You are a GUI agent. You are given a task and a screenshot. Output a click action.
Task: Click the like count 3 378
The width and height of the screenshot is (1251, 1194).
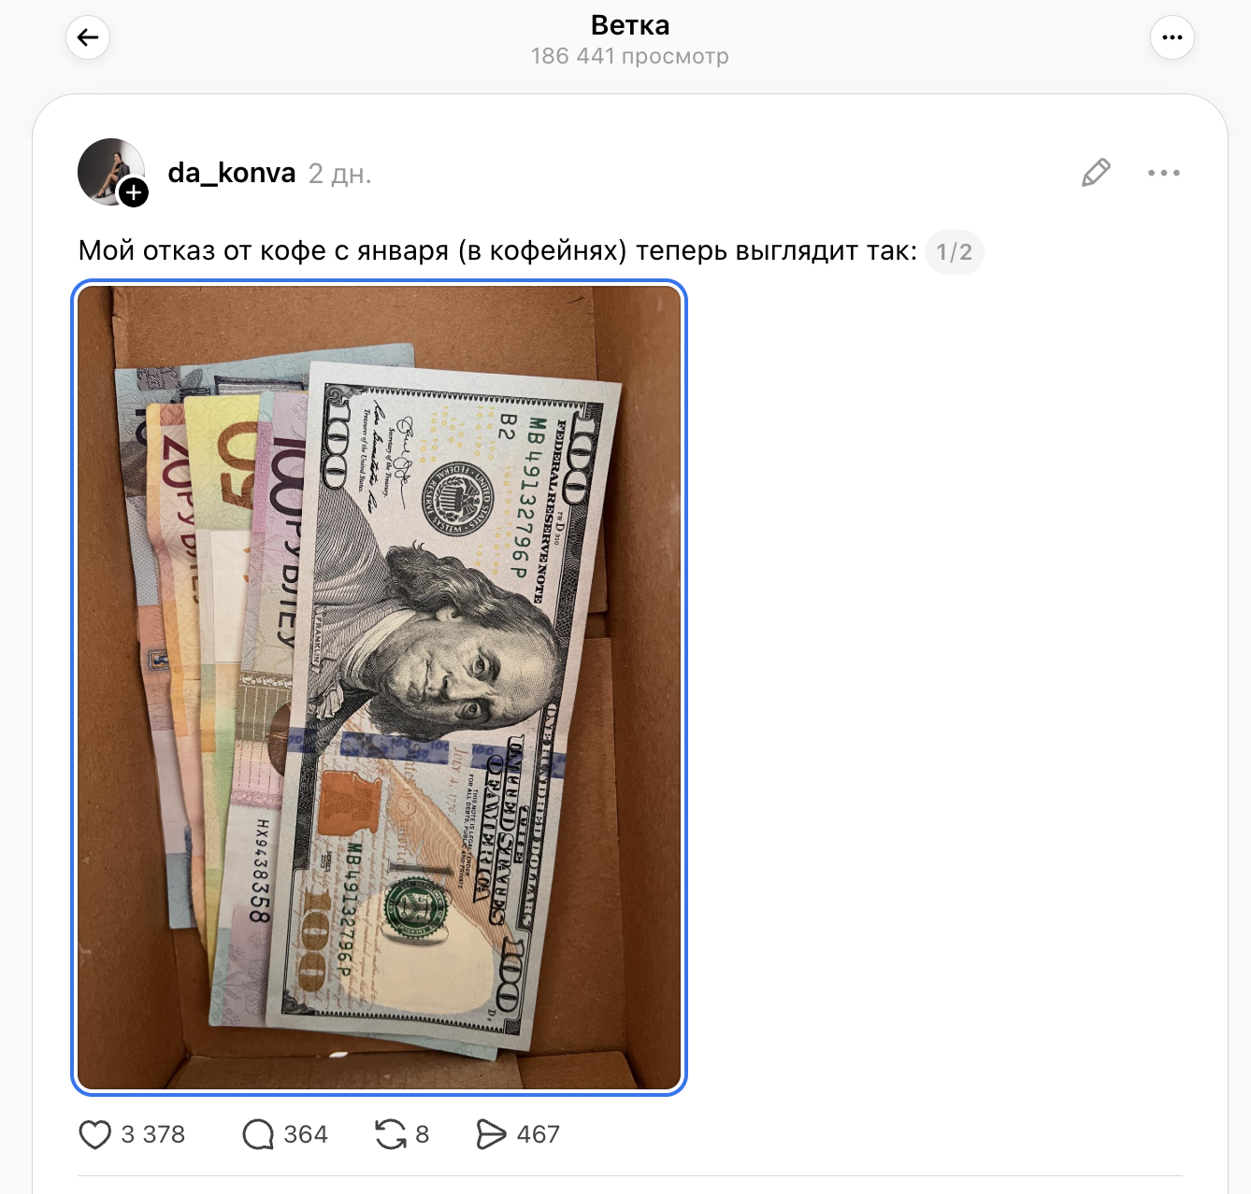tap(153, 1134)
